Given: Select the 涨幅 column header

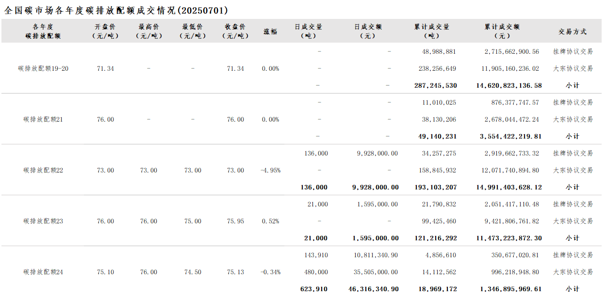Looking at the screenshot, I should click(x=270, y=31).
